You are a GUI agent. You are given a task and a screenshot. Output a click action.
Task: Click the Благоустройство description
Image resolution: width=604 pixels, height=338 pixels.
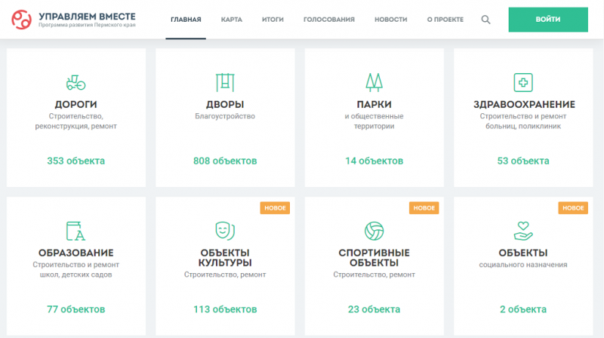tap(225, 116)
